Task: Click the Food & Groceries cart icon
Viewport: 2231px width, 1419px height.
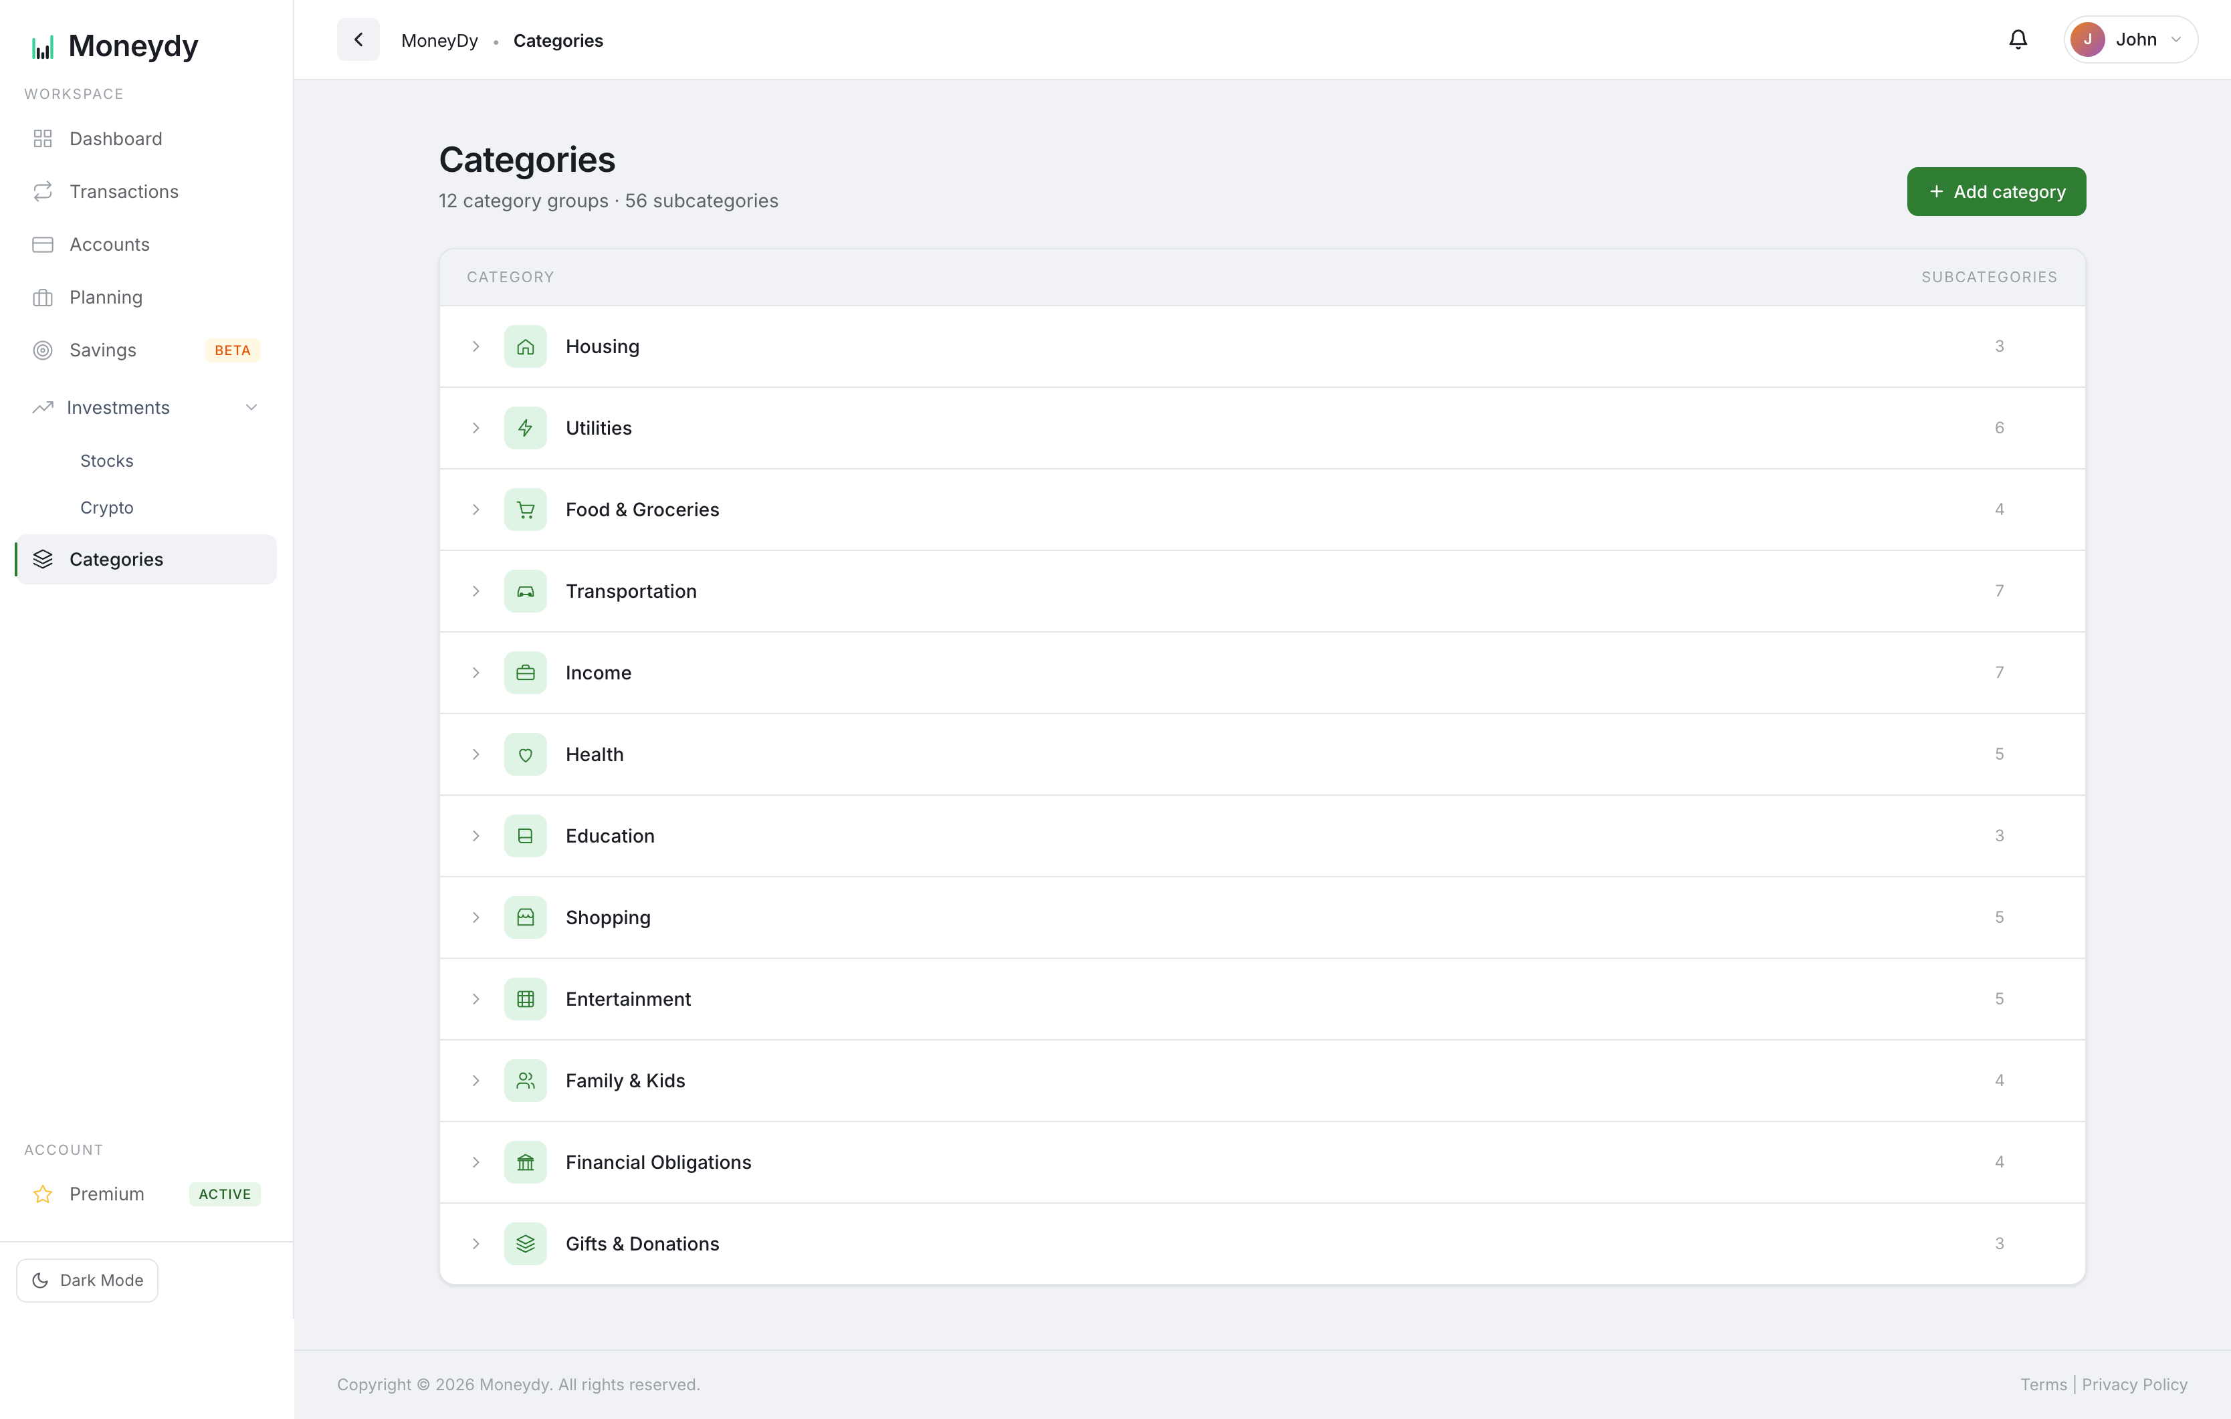Action: (x=526, y=510)
